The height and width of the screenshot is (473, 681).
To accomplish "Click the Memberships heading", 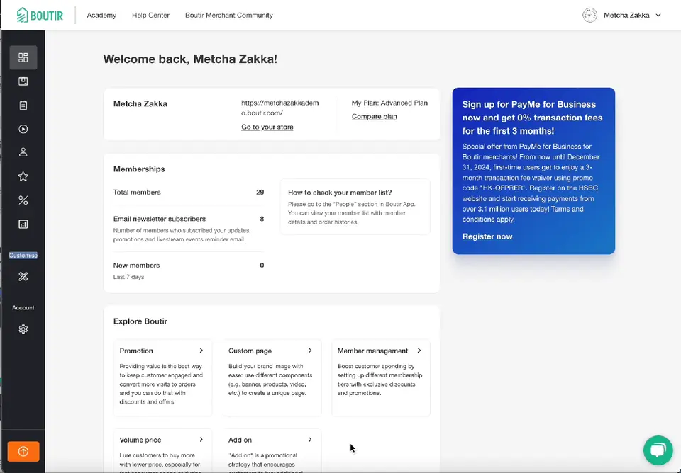I will [139, 169].
